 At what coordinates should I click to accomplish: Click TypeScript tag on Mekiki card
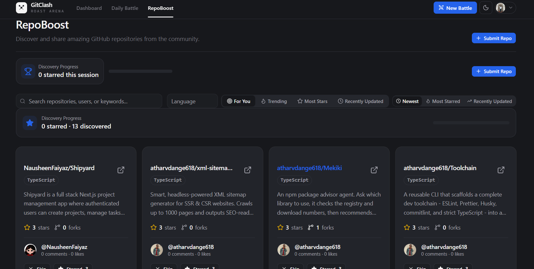(x=295, y=180)
